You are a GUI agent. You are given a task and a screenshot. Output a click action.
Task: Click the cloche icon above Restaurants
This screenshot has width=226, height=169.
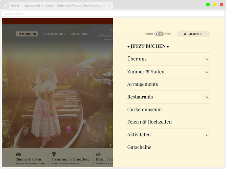tap(98, 154)
